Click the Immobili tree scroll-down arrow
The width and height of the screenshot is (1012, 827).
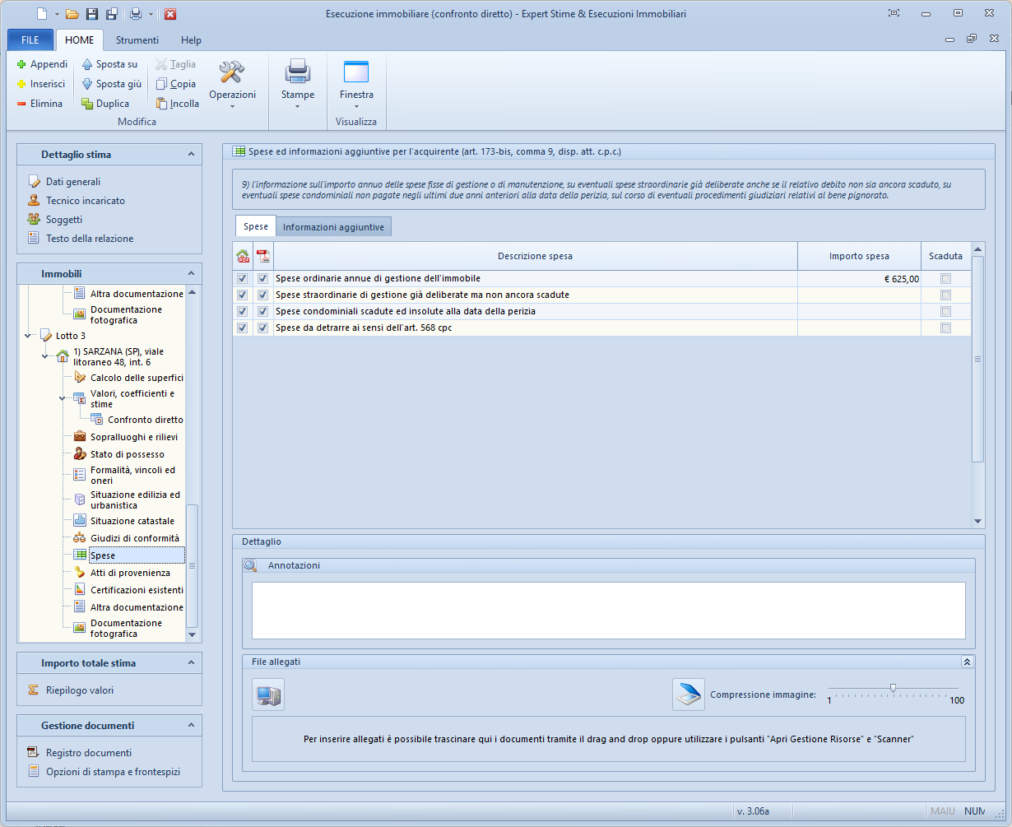pos(193,634)
